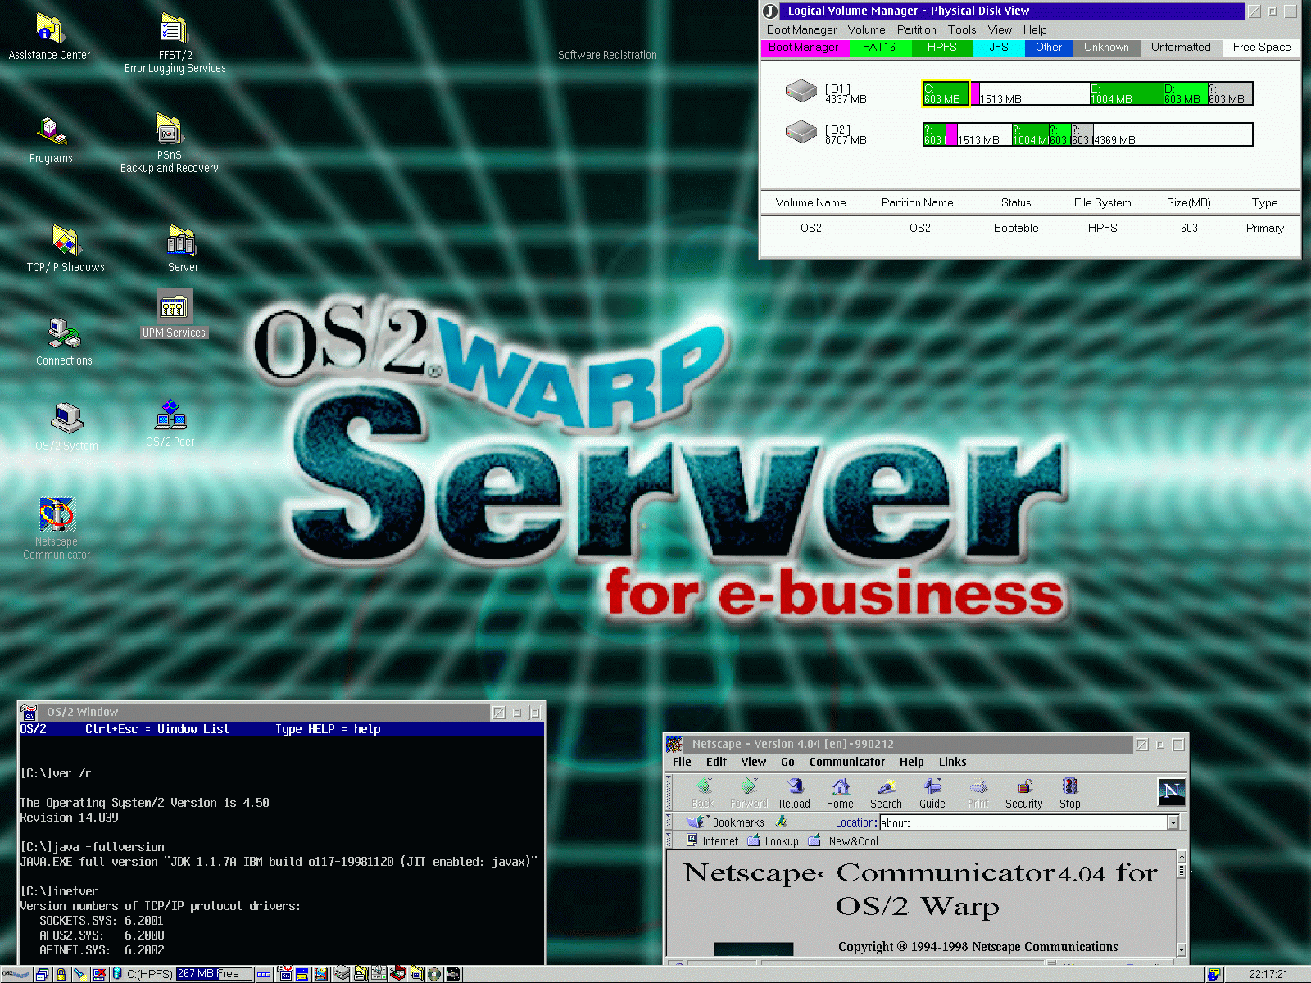Click the padlock lockup icon on WarpCenter
The width and height of the screenshot is (1311, 983).
(x=61, y=974)
